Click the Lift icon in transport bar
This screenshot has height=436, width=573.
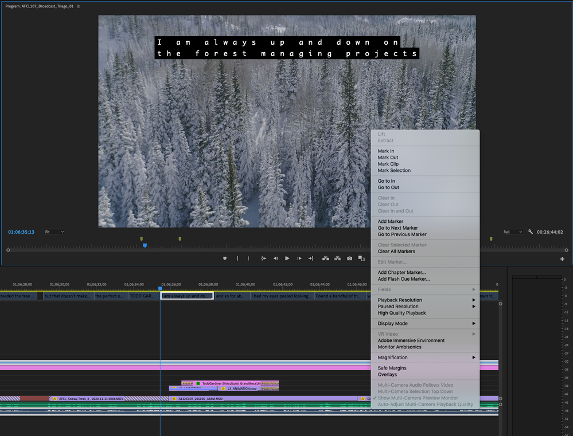click(325, 258)
